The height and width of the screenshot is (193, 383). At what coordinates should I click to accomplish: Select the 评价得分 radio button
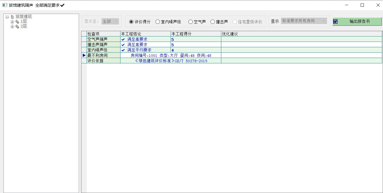[131, 22]
